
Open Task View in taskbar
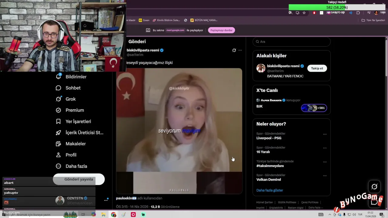[83, 215]
